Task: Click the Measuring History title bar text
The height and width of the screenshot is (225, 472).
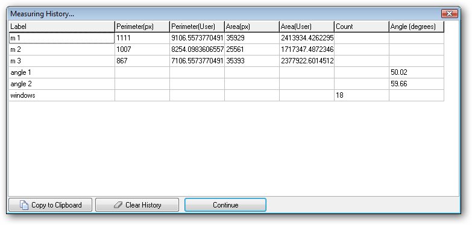Action: click(42, 14)
